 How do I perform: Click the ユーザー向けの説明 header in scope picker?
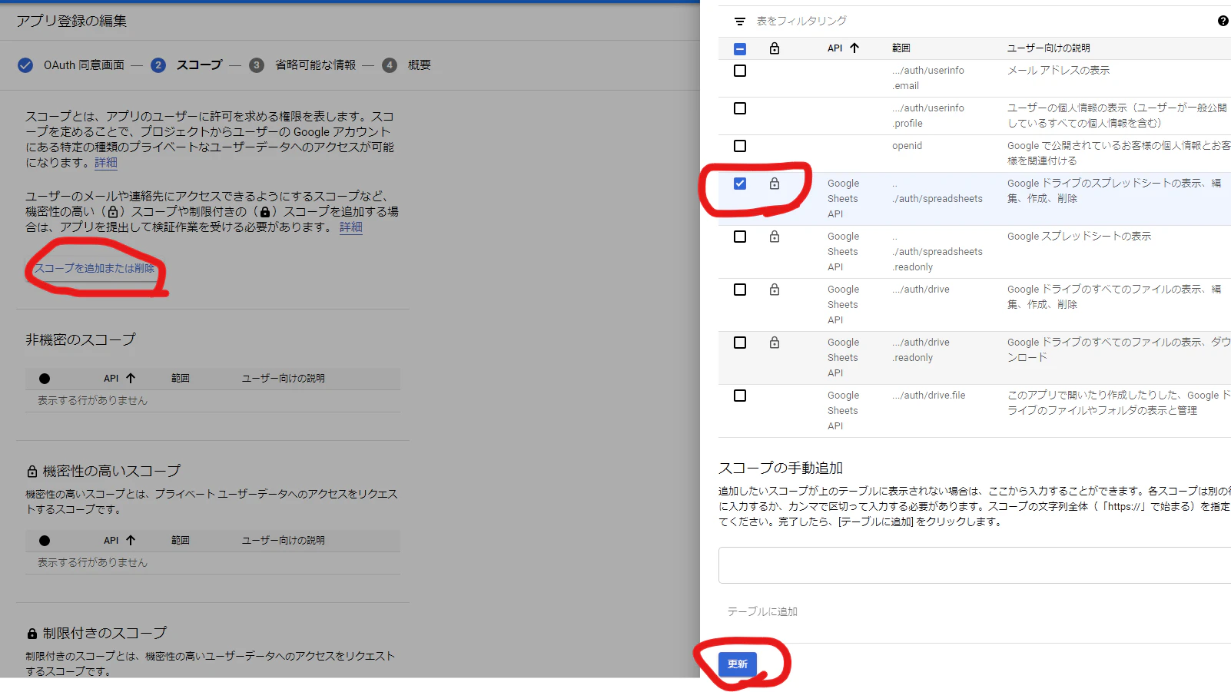click(1049, 48)
